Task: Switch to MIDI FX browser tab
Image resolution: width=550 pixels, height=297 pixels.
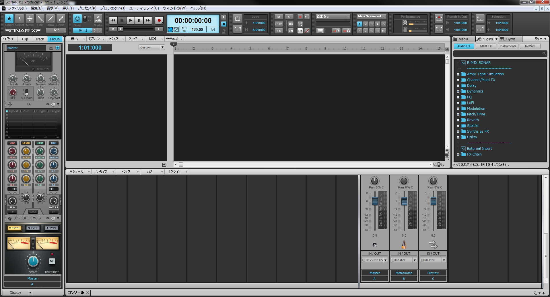Action: point(486,46)
